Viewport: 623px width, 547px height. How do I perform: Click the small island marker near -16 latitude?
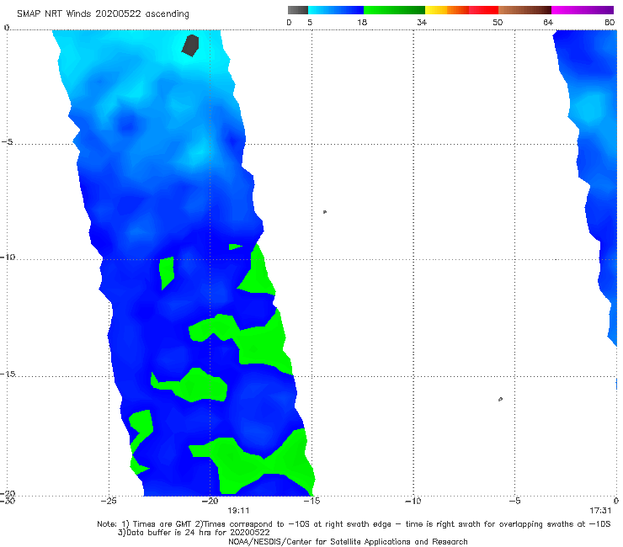click(500, 399)
